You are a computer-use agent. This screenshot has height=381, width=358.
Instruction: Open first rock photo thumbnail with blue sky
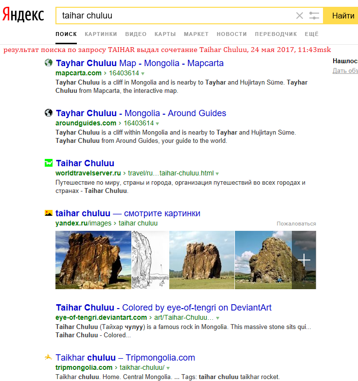(93, 260)
